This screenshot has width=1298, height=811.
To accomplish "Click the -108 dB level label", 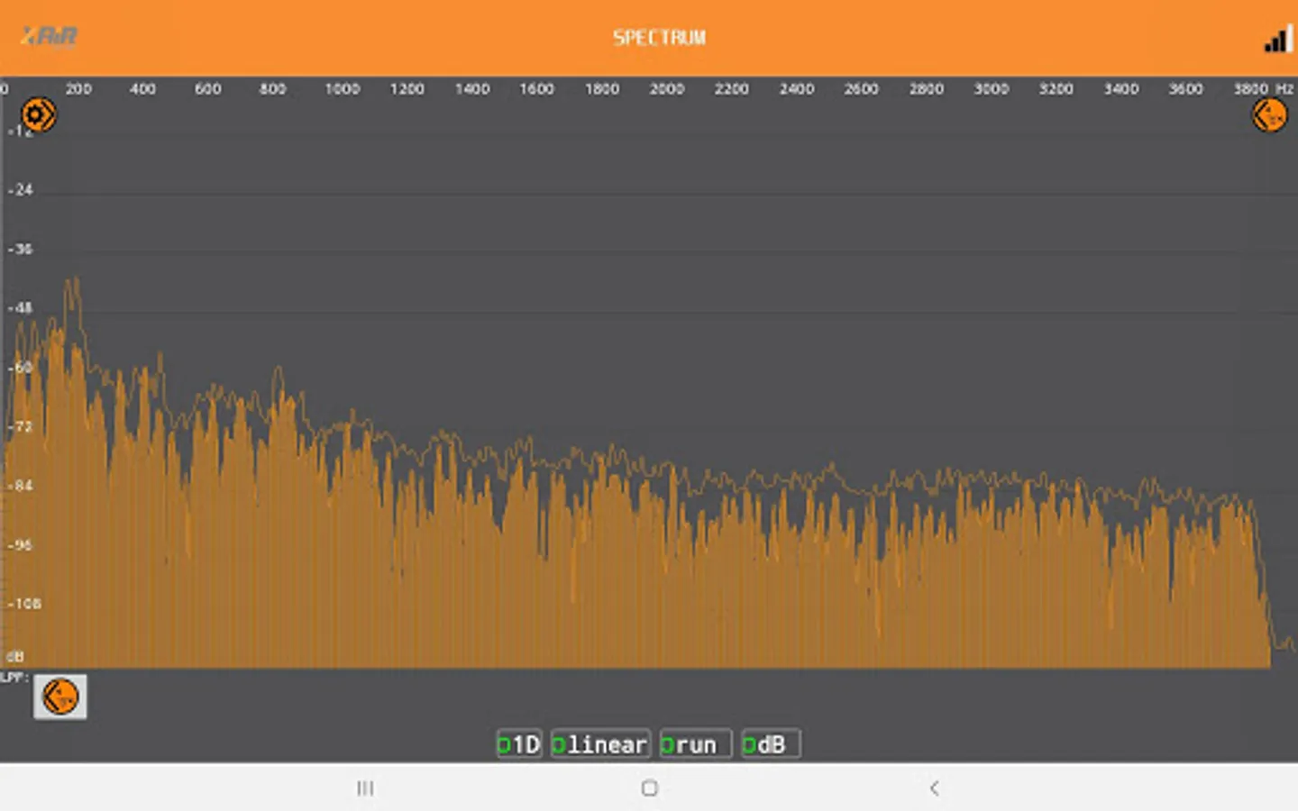I will point(24,604).
